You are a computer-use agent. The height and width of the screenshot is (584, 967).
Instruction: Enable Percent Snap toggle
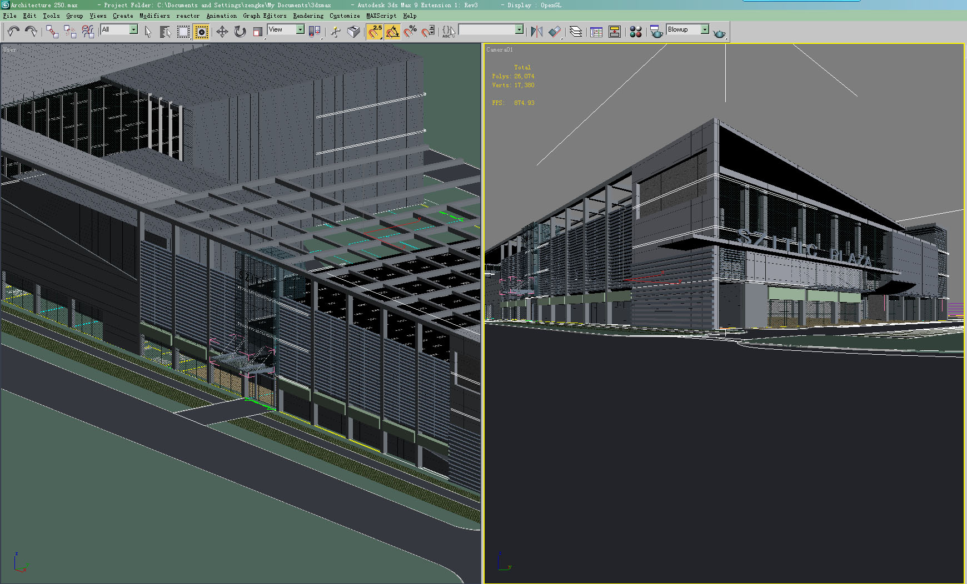tap(410, 32)
